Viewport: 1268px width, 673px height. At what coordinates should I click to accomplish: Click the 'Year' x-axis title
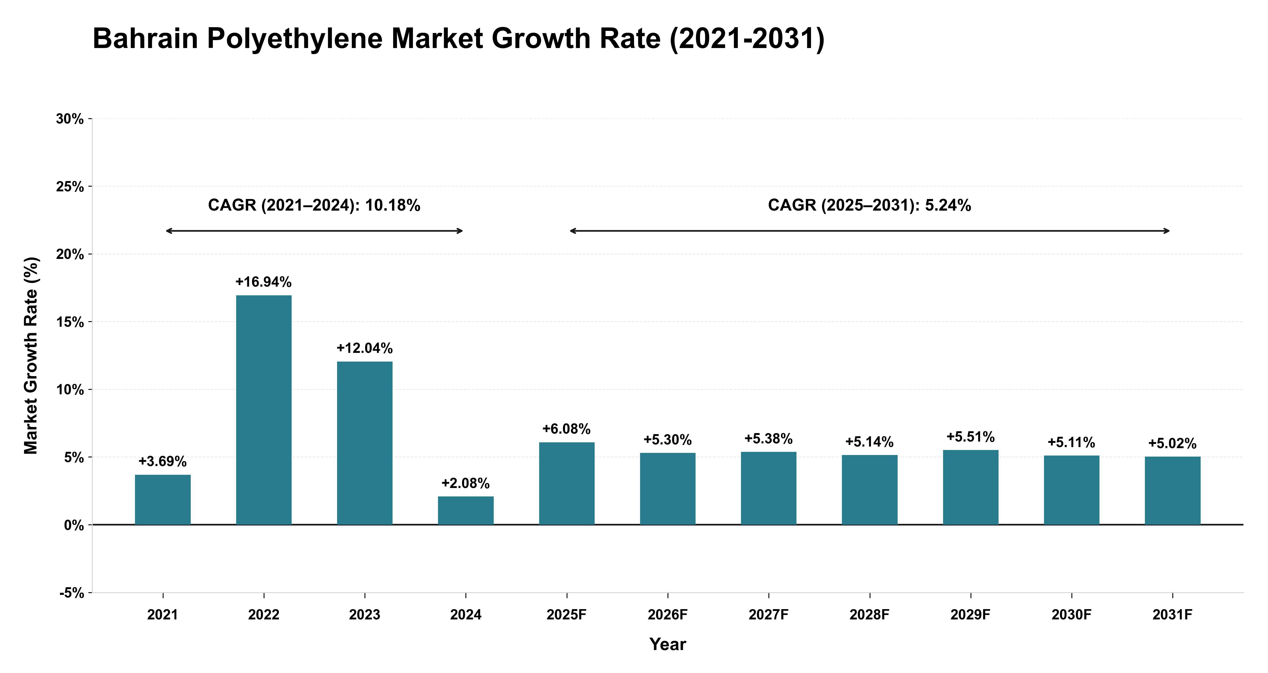point(668,644)
